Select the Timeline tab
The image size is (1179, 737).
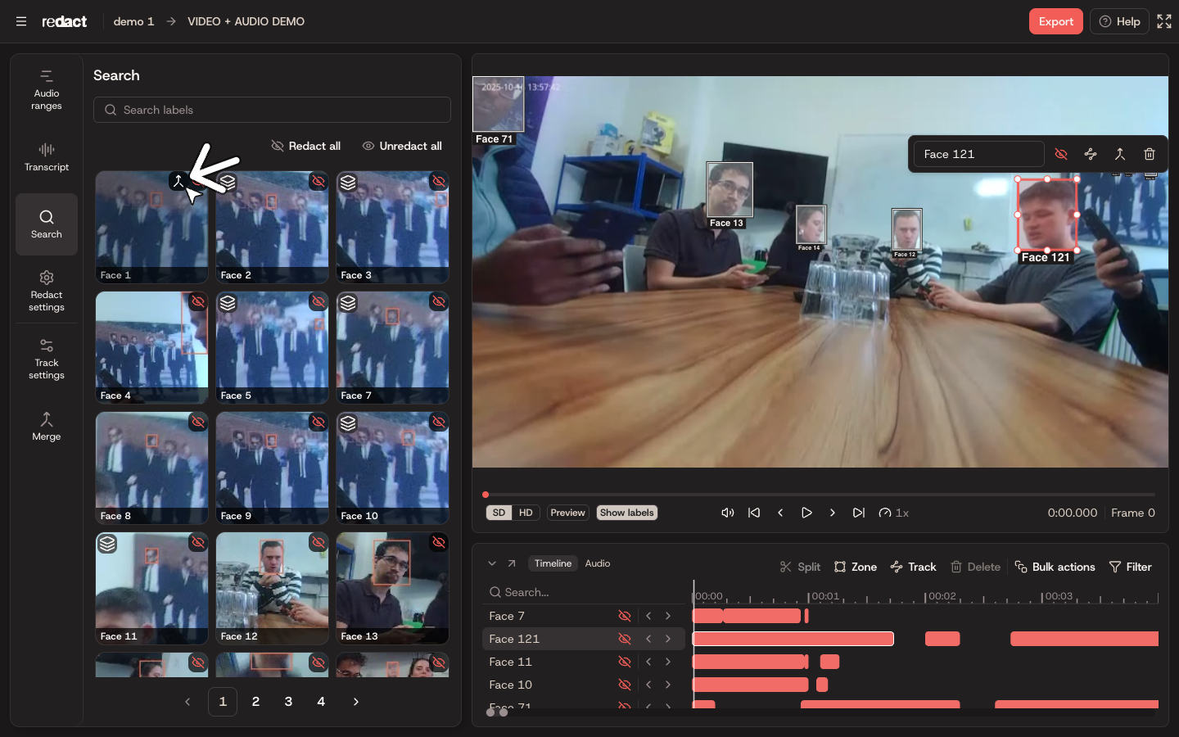click(x=553, y=563)
